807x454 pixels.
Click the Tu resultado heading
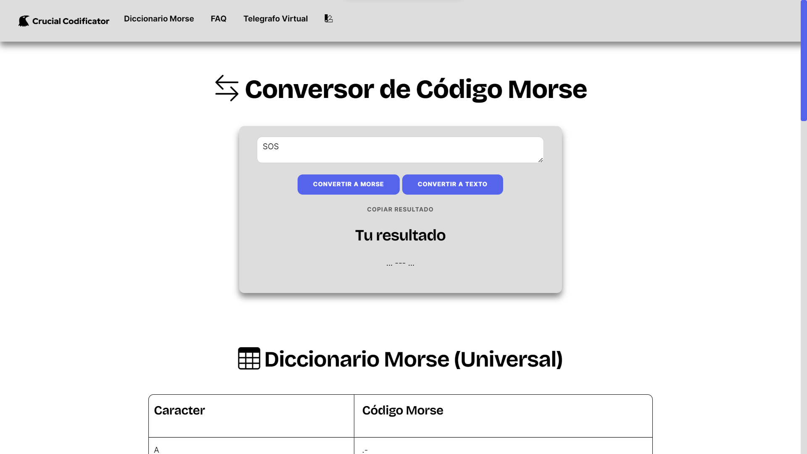point(400,235)
